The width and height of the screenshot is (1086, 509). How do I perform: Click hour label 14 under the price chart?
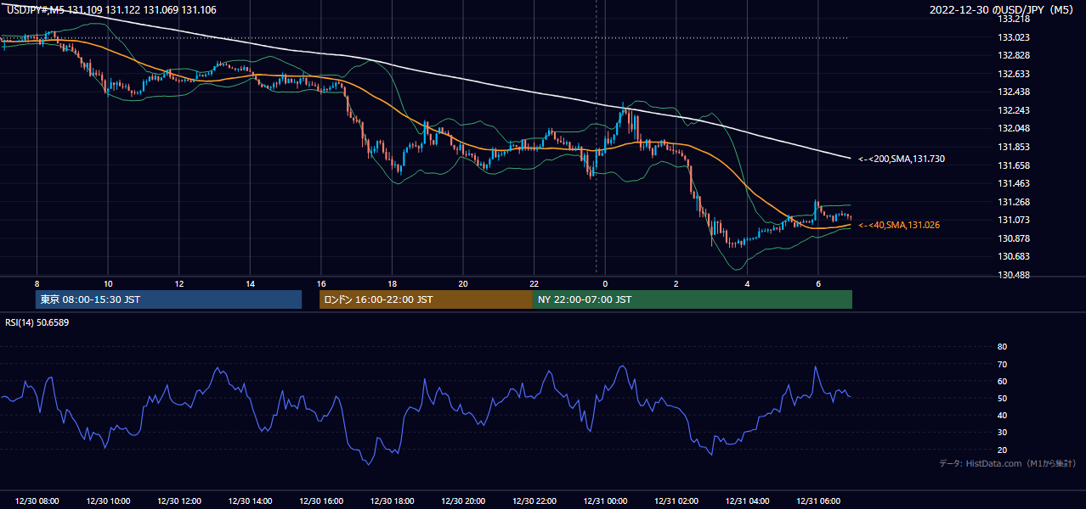point(250,283)
